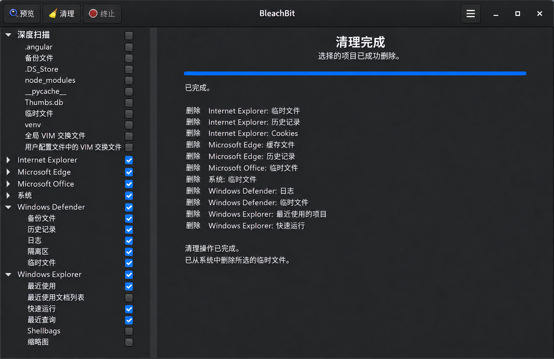Uncheck the 快速运行 checkbox
The width and height of the screenshot is (554, 359).
pos(129,309)
